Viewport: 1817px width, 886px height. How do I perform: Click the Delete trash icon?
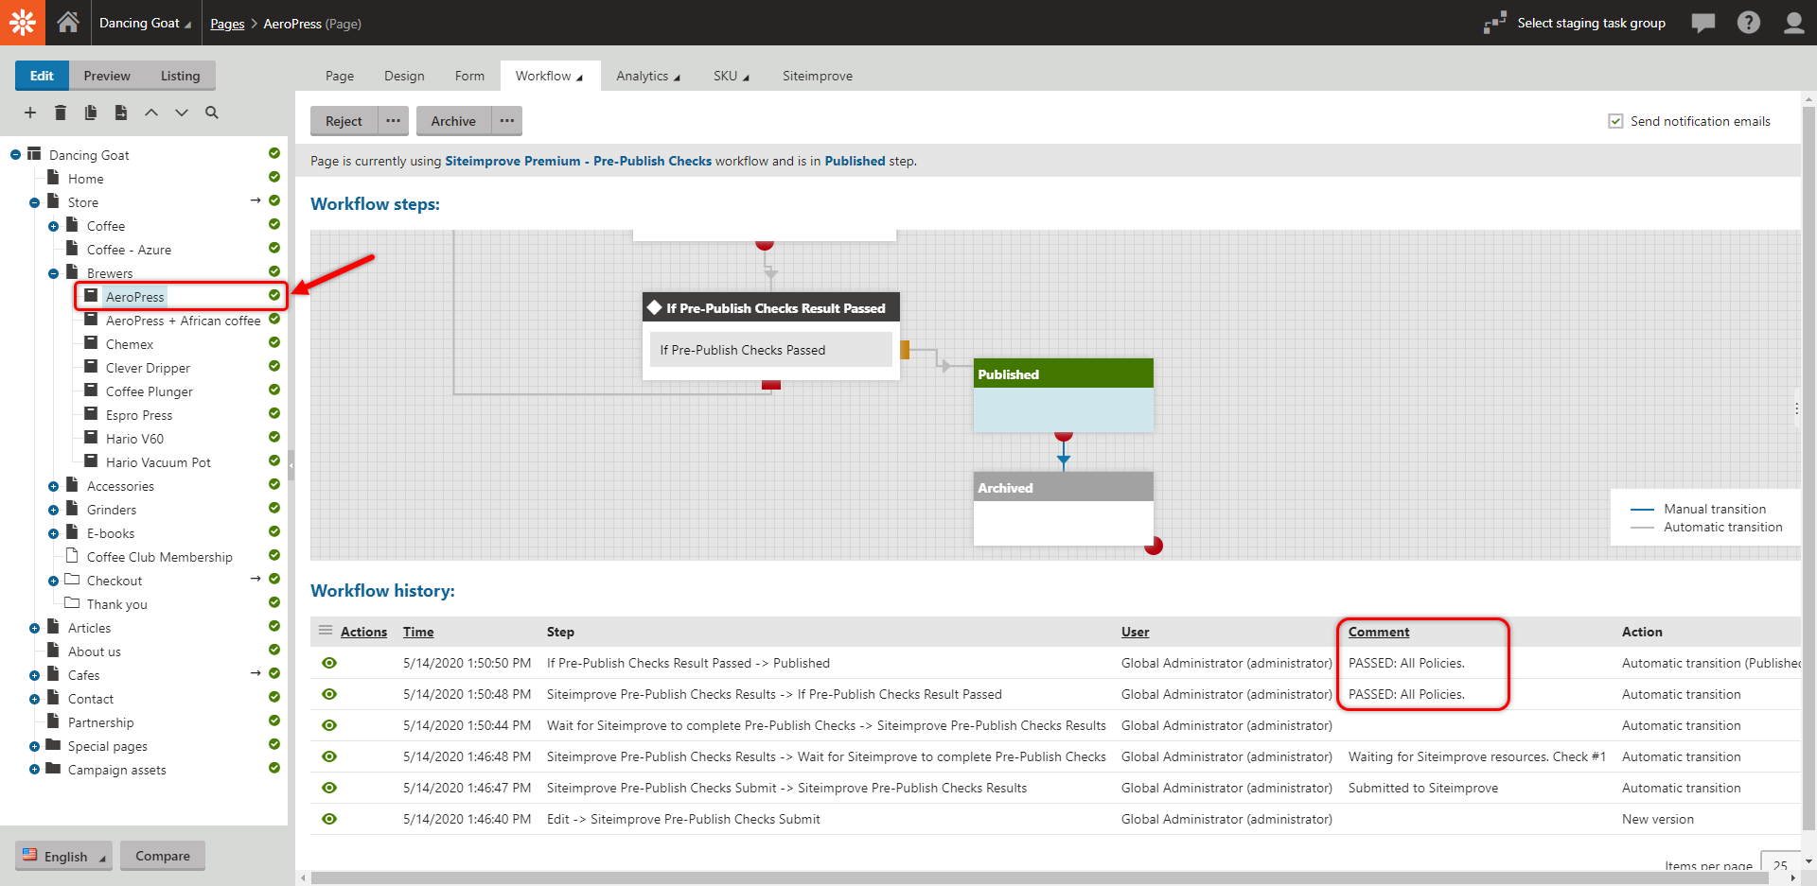[61, 113]
